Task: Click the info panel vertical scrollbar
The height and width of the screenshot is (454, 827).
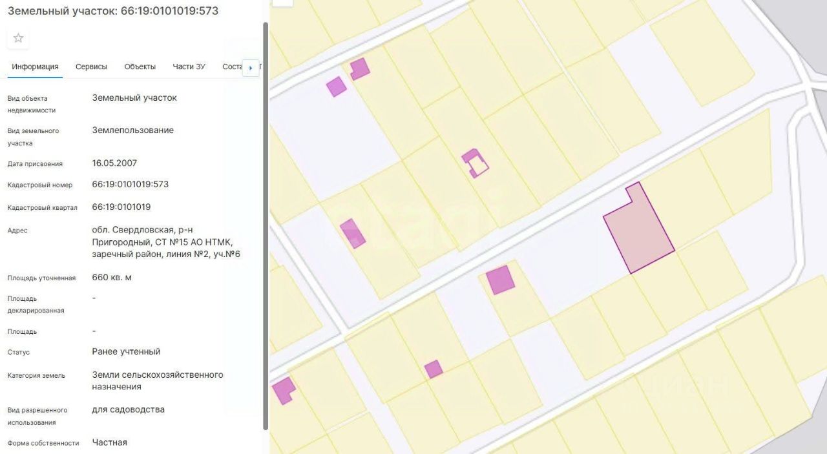Action: coord(266,226)
